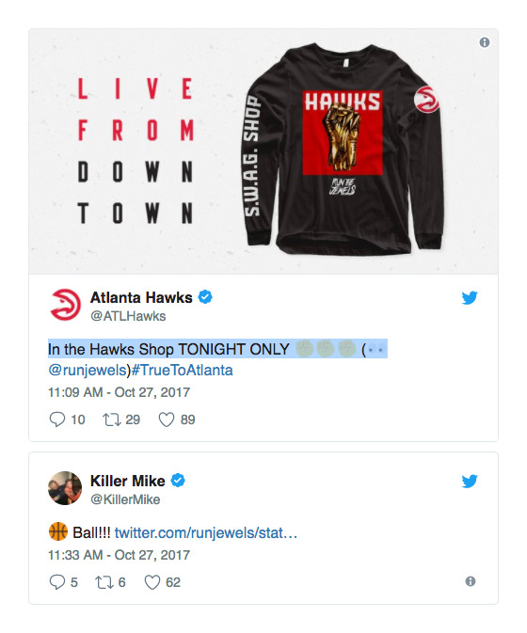Image resolution: width=527 pixels, height=633 pixels.
Task: Open the 11:33 AM - Oct 27, 2017 timestamp
Action: pyautogui.click(x=119, y=555)
